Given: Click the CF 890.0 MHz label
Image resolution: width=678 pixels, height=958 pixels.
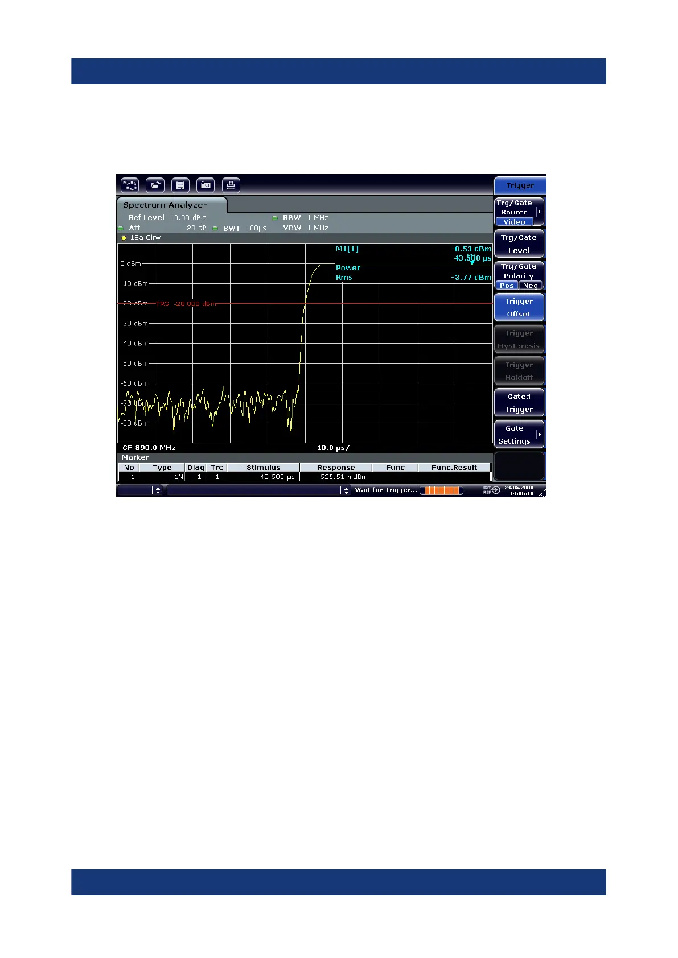Looking at the screenshot, I should [149, 448].
